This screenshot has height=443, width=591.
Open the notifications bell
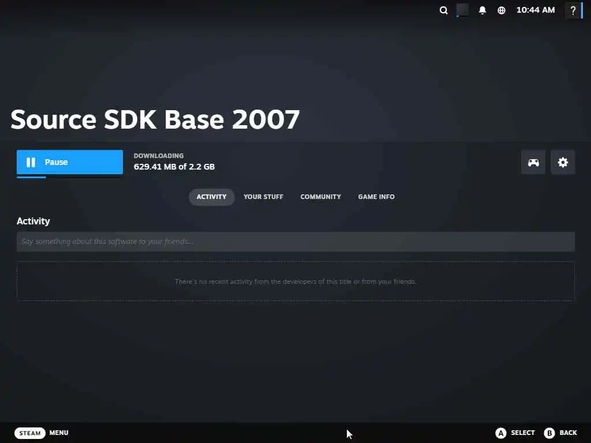coord(482,10)
